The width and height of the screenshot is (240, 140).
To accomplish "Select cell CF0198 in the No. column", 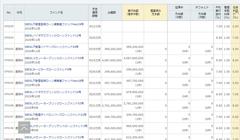I will point(9,105).
